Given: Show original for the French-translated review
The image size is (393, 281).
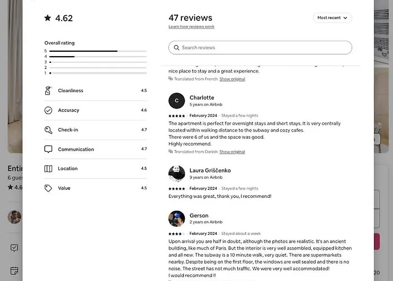Looking at the screenshot, I should (232, 79).
